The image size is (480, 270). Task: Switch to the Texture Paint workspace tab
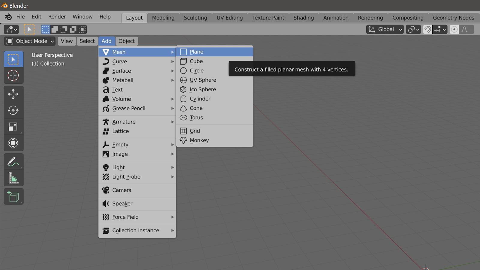coord(268,18)
